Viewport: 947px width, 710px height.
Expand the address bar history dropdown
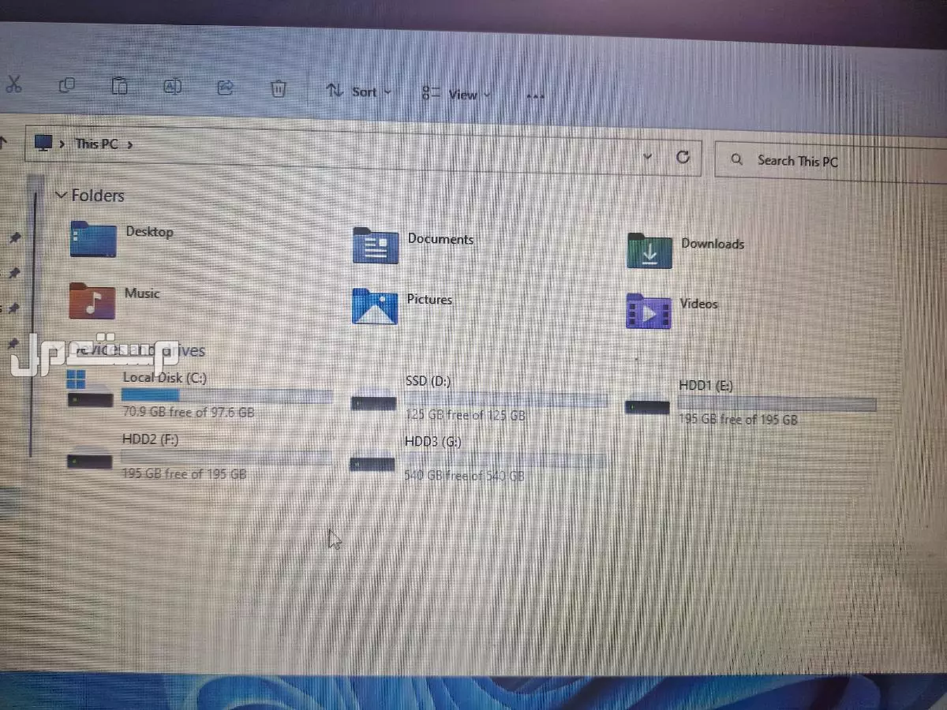pos(648,156)
